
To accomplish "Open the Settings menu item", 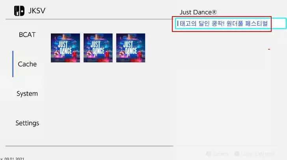I will (x=27, y=123).
